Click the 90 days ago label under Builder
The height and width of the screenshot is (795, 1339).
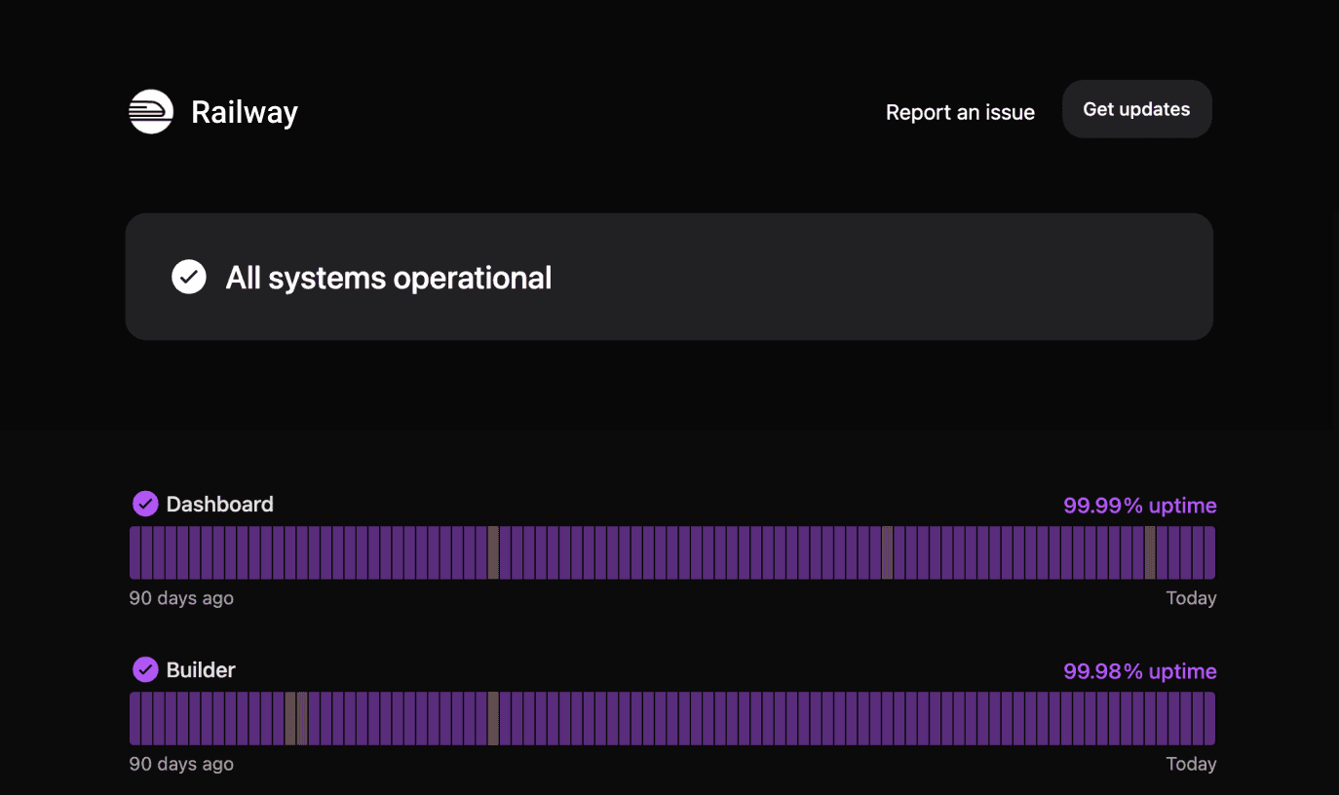click(x=181, y=764)
